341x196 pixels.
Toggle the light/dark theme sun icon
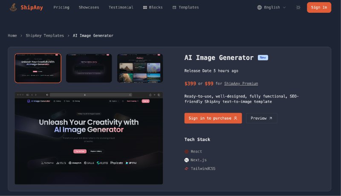pyautogui.click(x=298, y=7)
